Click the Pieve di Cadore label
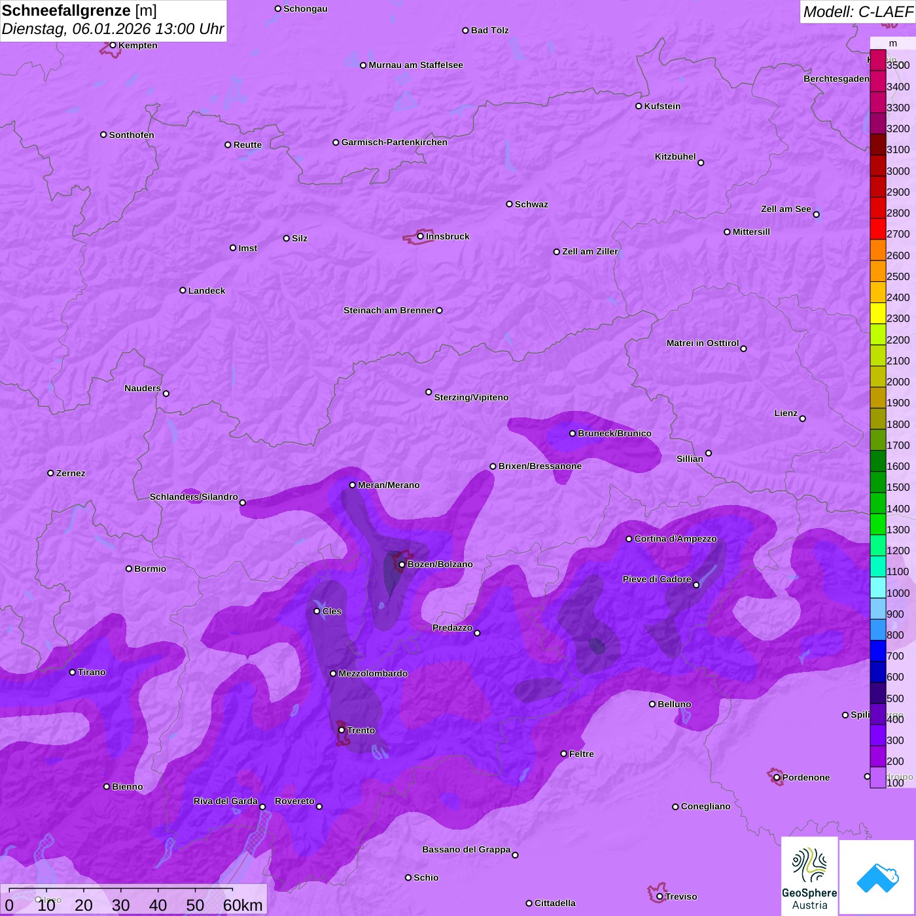 click(x=657, y=579)
